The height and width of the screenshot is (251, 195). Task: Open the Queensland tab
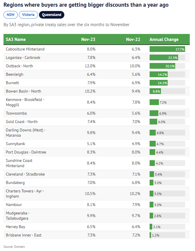[52, 15]
